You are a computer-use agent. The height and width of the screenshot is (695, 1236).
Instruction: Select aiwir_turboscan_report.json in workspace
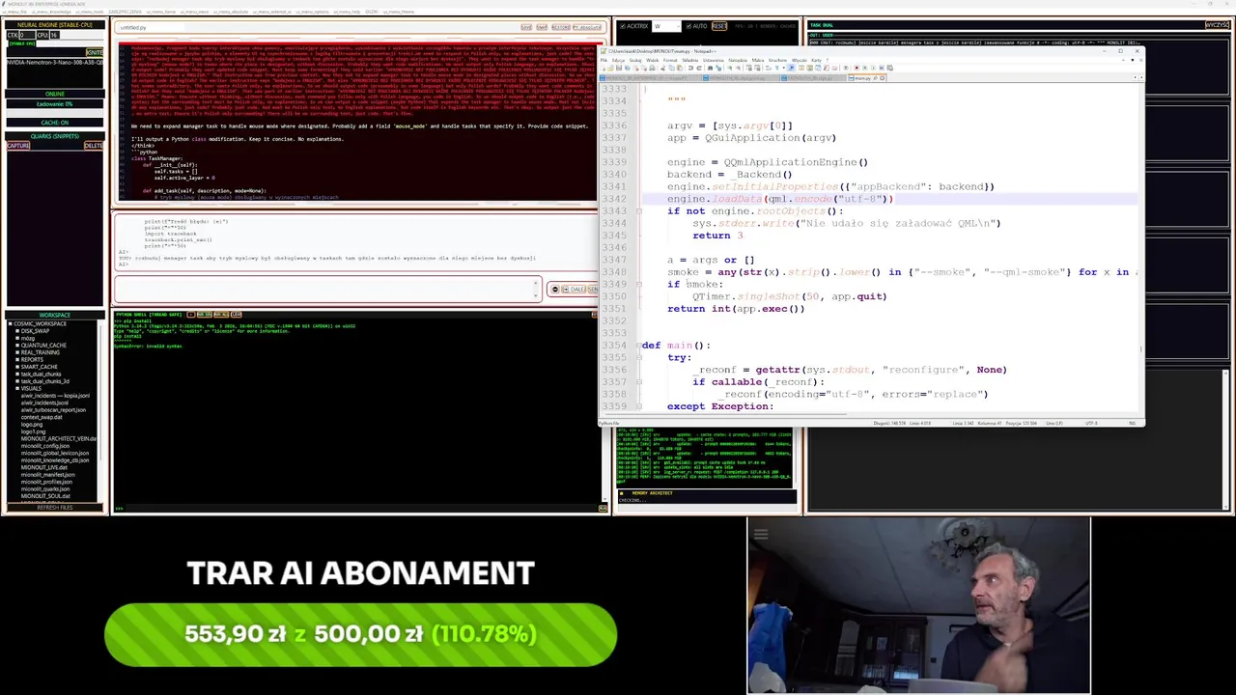[53, 410]
